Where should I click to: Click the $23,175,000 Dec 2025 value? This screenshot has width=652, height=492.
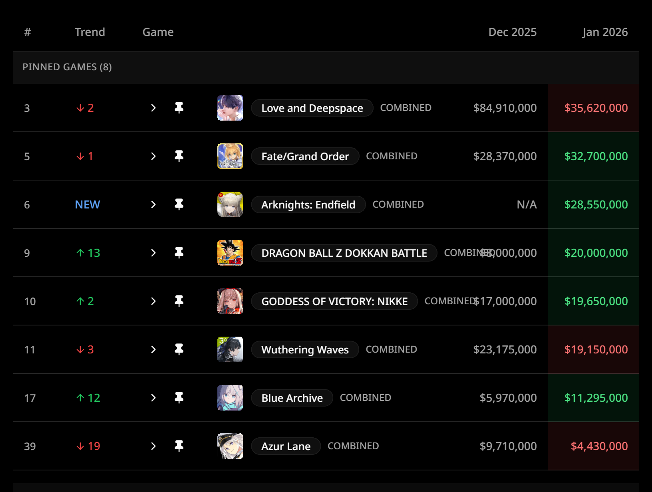[x=505, y=349]
